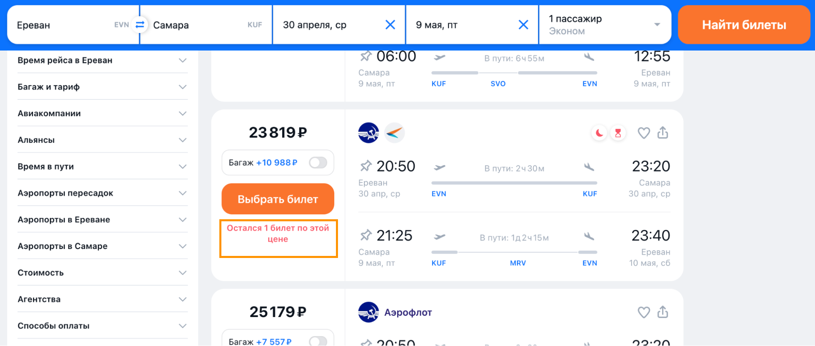Clear the 30 апреля departure date
This screenshot has height=346, width=815.
click(x=390, y=25)
